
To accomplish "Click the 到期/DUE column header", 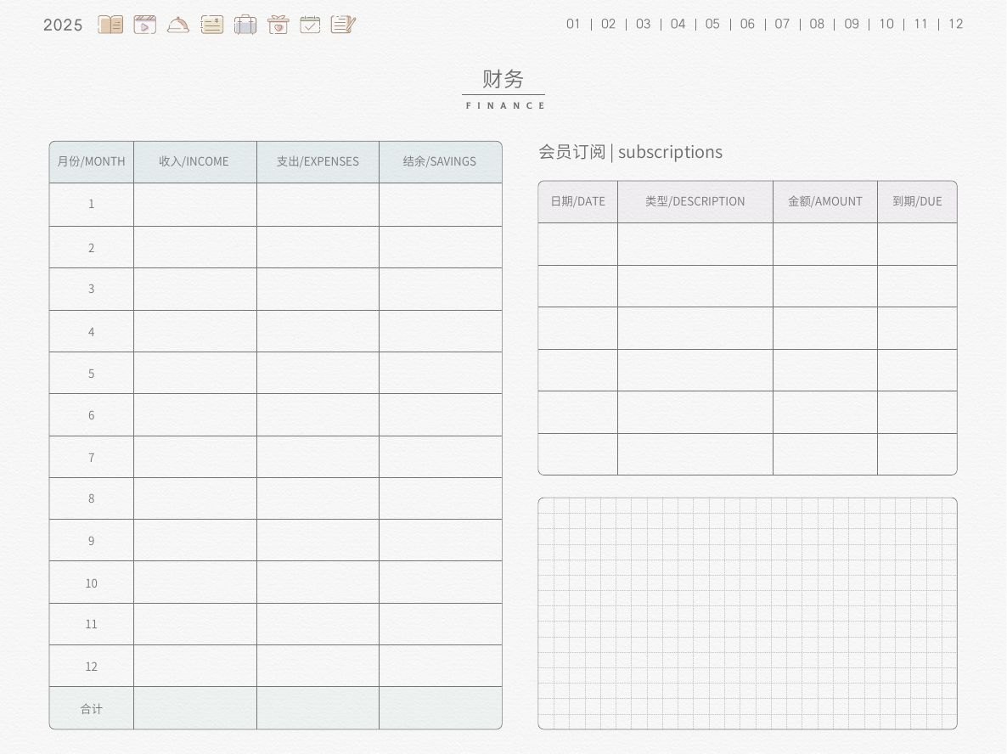I will (x=917, y=202).
